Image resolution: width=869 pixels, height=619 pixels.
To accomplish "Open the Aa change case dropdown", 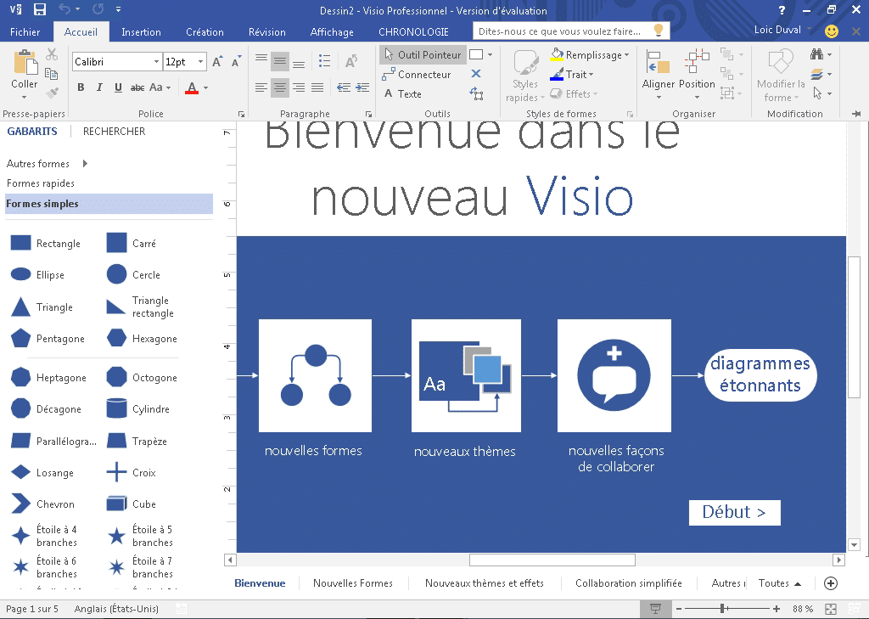I will point(160,87).
